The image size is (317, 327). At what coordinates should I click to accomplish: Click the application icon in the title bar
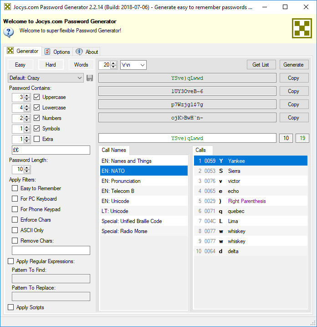(7, 7)
